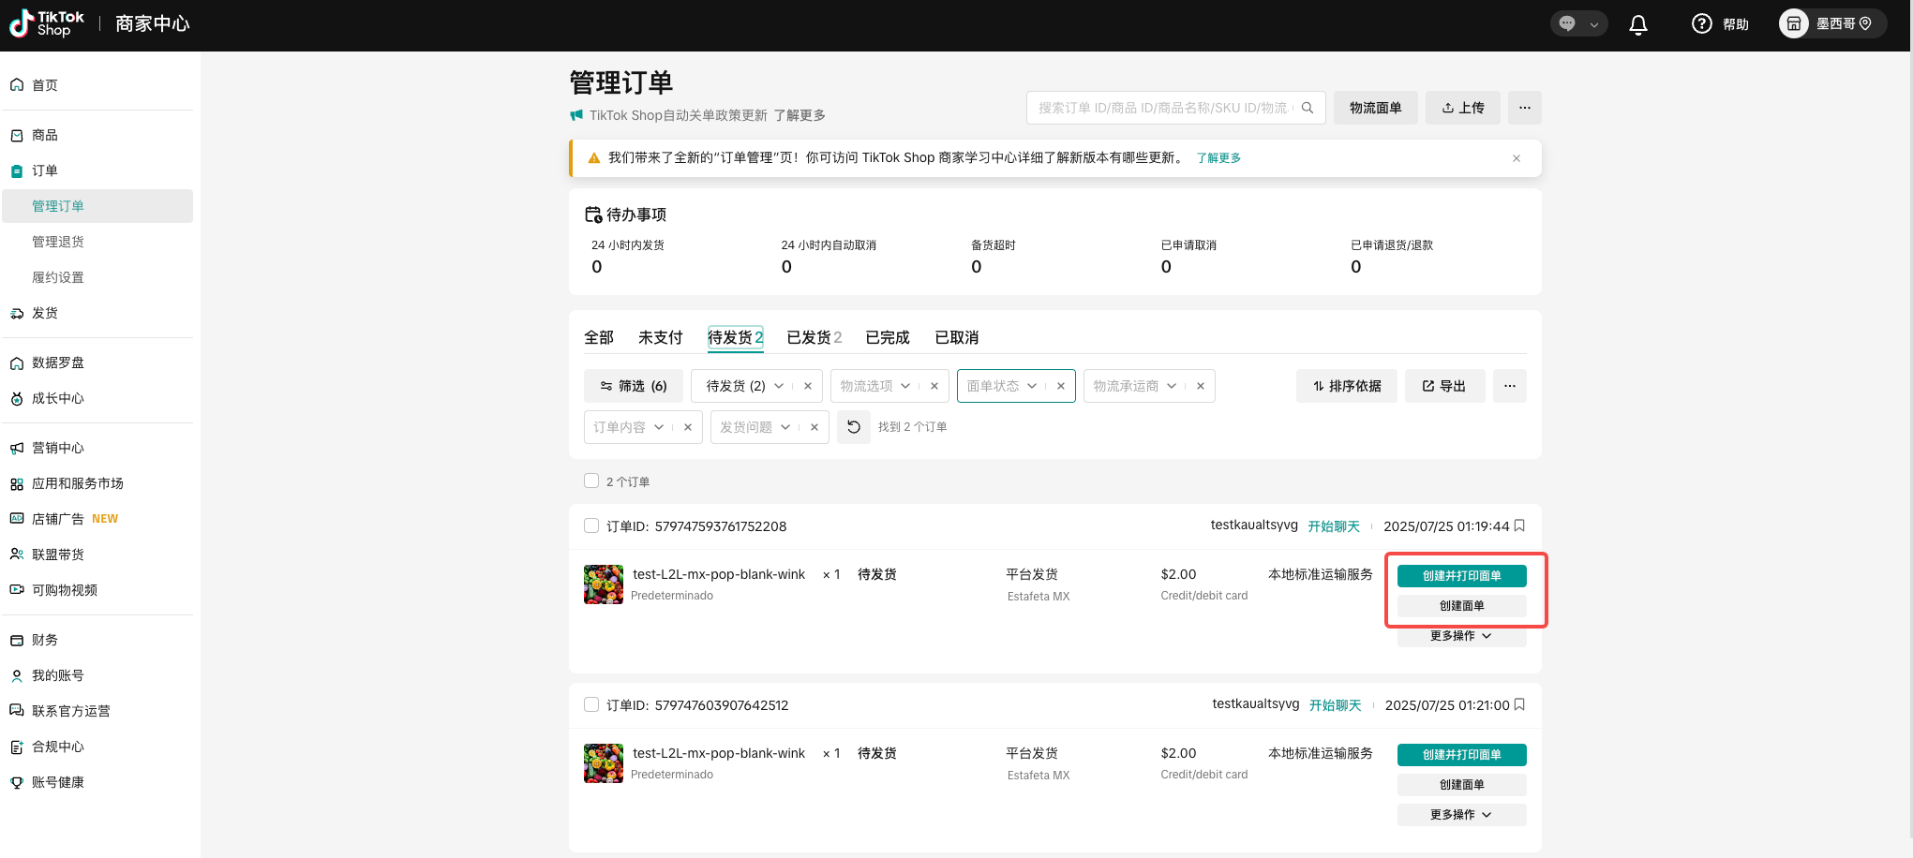The width and height of the screenshot is (1913, 858).
Task: Expand the 面单状态 filter dropdown
Action: pos(1003,386)
